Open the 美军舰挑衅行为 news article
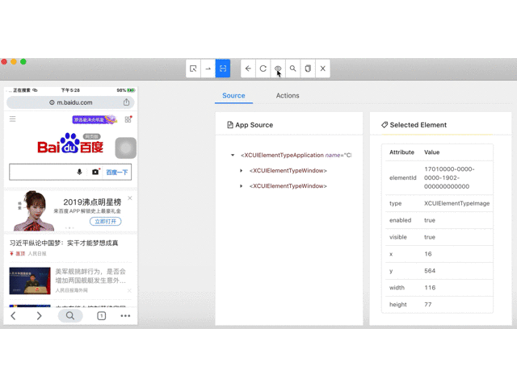 tap(90, 276)
